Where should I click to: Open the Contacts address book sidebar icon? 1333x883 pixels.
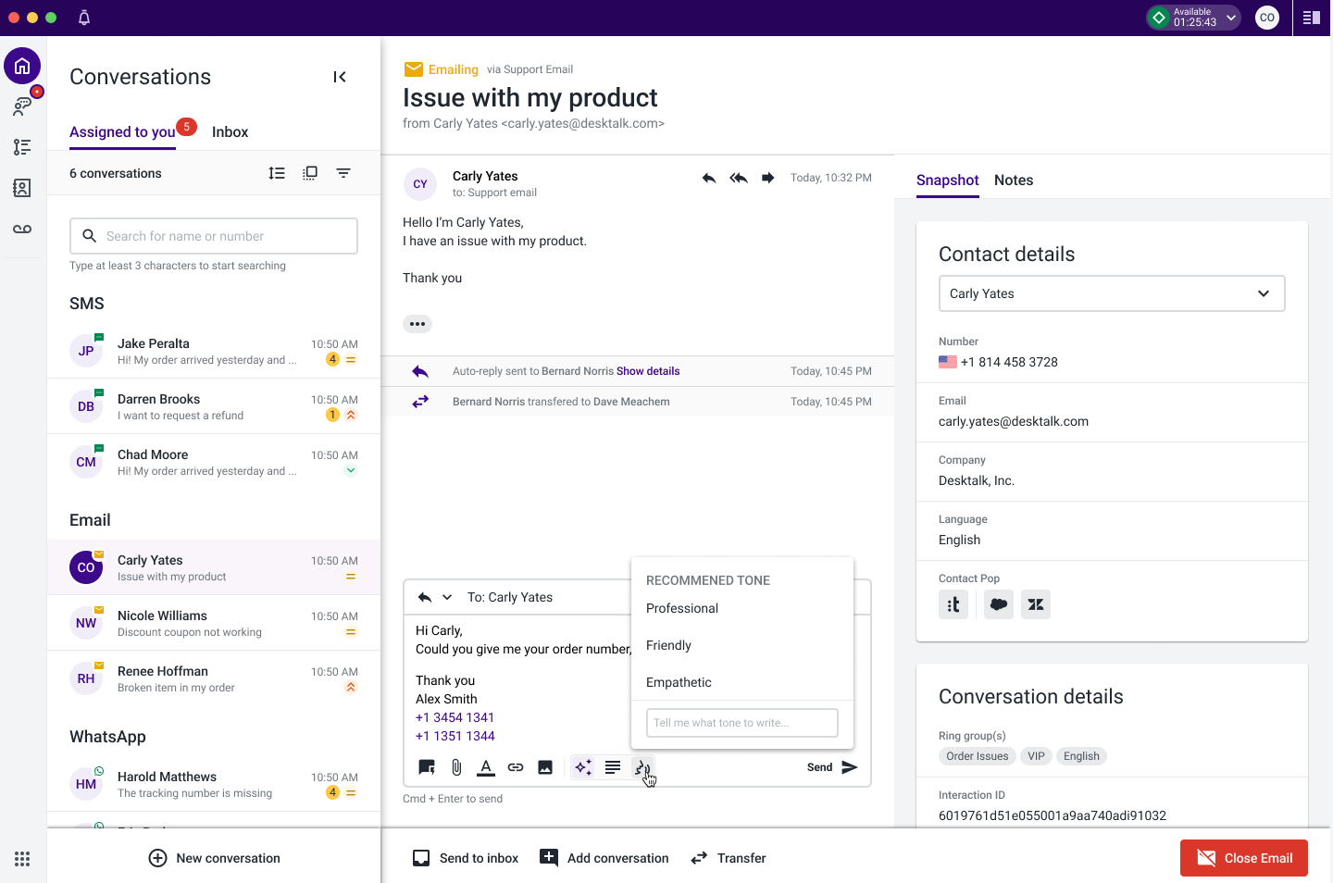(x=22, y=187)
